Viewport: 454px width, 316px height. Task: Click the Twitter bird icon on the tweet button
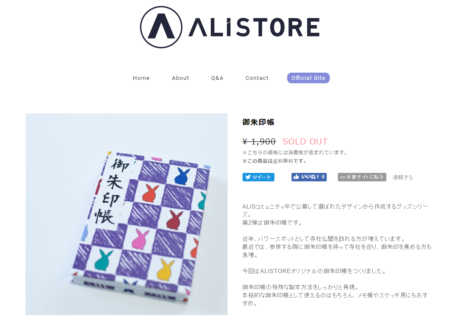[248, 177]
